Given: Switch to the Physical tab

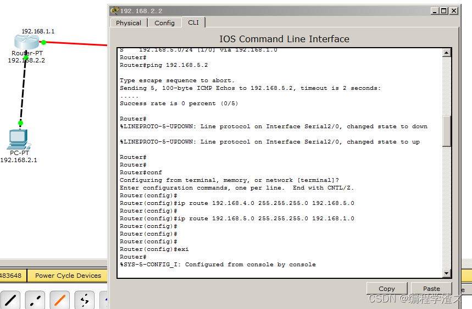Looking at the screenshot, I should coord(129,23).
